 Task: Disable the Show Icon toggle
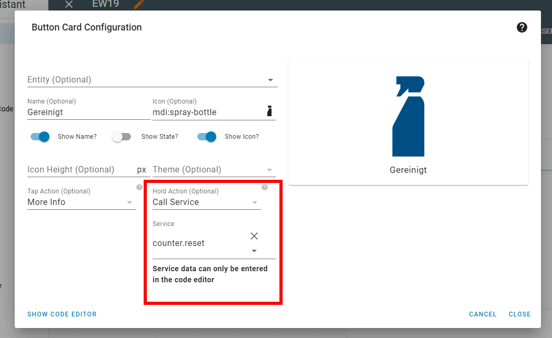207,137
